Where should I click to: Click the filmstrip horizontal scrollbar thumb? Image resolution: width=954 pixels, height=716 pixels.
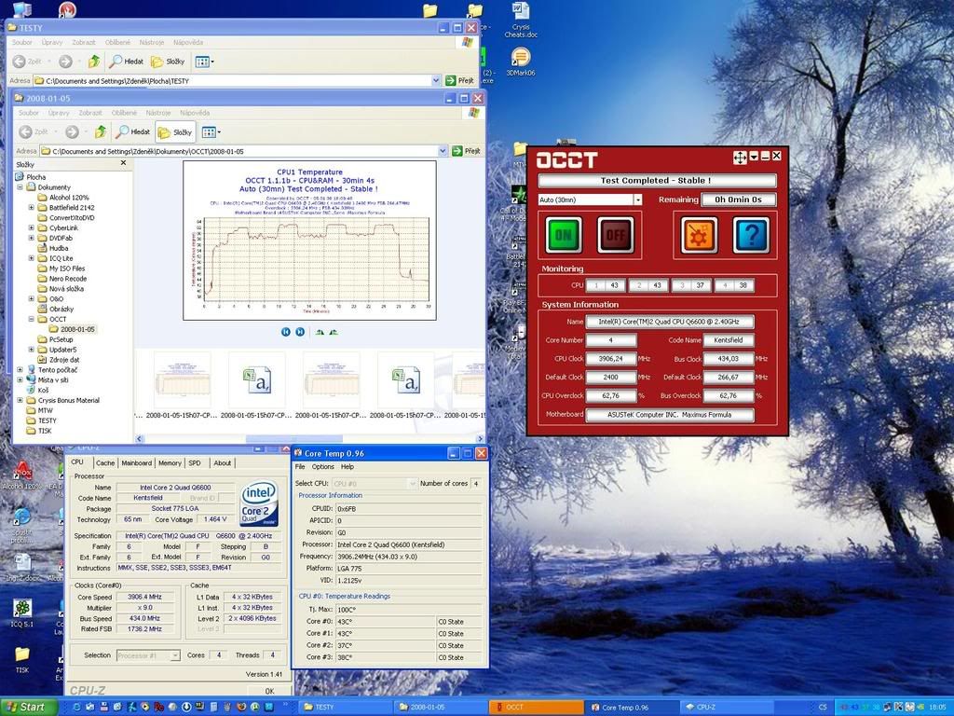[x=293, y=438]
